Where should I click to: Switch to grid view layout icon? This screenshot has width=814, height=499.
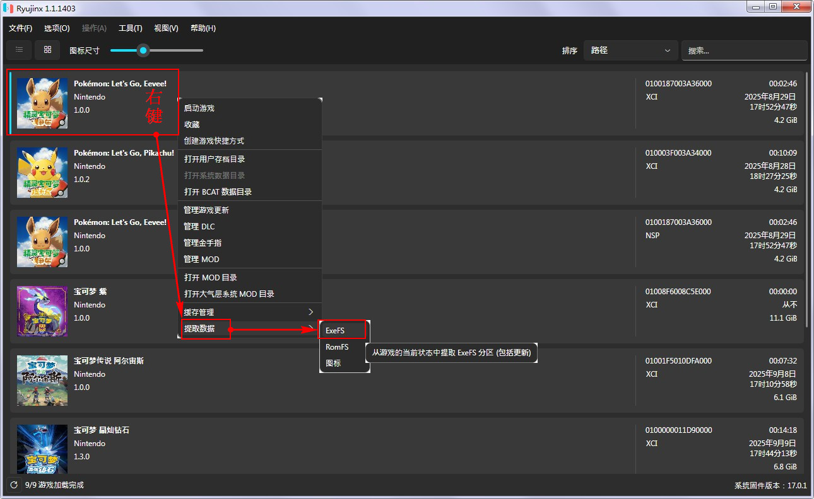point(47,50)
